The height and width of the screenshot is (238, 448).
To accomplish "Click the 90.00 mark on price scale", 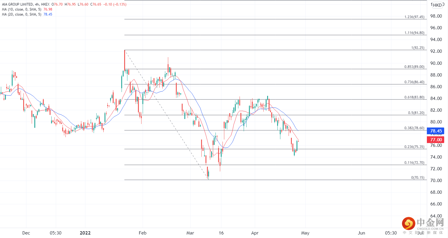I will [x=436, y=63].
